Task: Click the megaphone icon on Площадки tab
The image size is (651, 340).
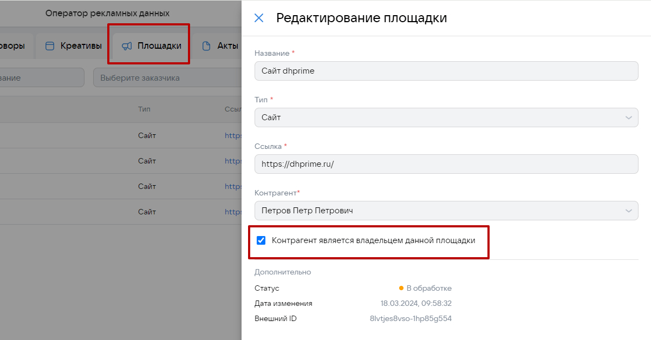Action: click(127, 46)
